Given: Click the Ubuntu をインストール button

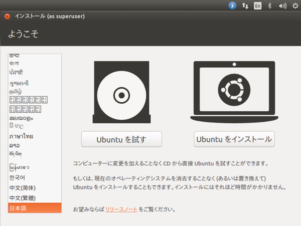Looking at the screenshot, I should (234, 139).
